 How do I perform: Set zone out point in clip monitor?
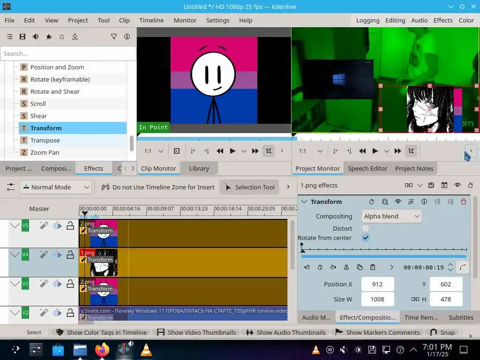(x=206, y=151)
